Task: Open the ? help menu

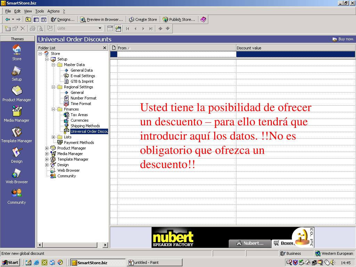Action: [x=64, y=11]
